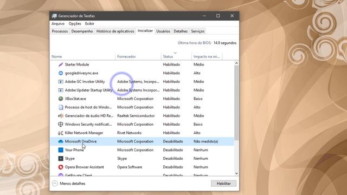The height and width of the screenshot is (195, 347).
Task: Switch to the Detalhes tab
Action: tap(181, 31)
